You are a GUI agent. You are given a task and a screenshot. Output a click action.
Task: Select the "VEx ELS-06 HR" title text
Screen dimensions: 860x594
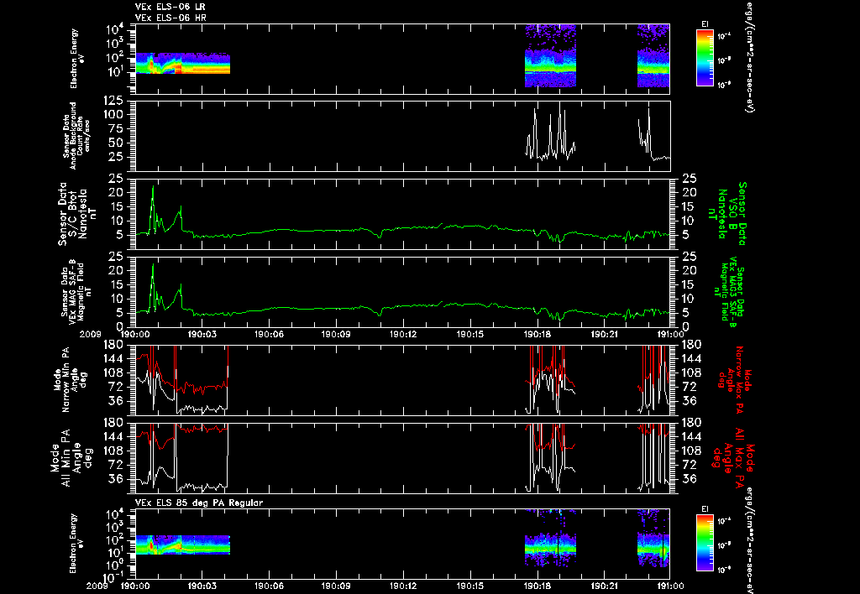[x=170, y=18]
